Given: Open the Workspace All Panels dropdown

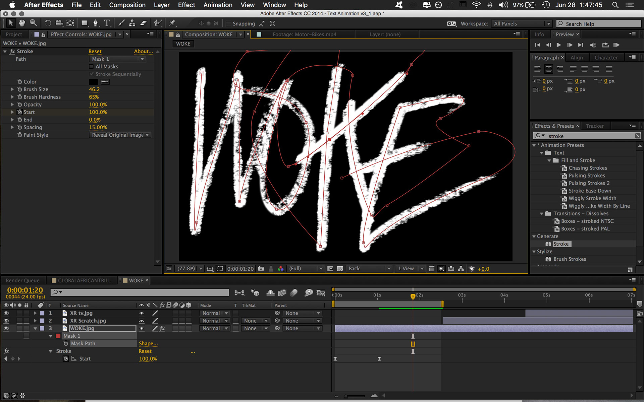Looking at the screenshot, I should (x=522, y=24).
